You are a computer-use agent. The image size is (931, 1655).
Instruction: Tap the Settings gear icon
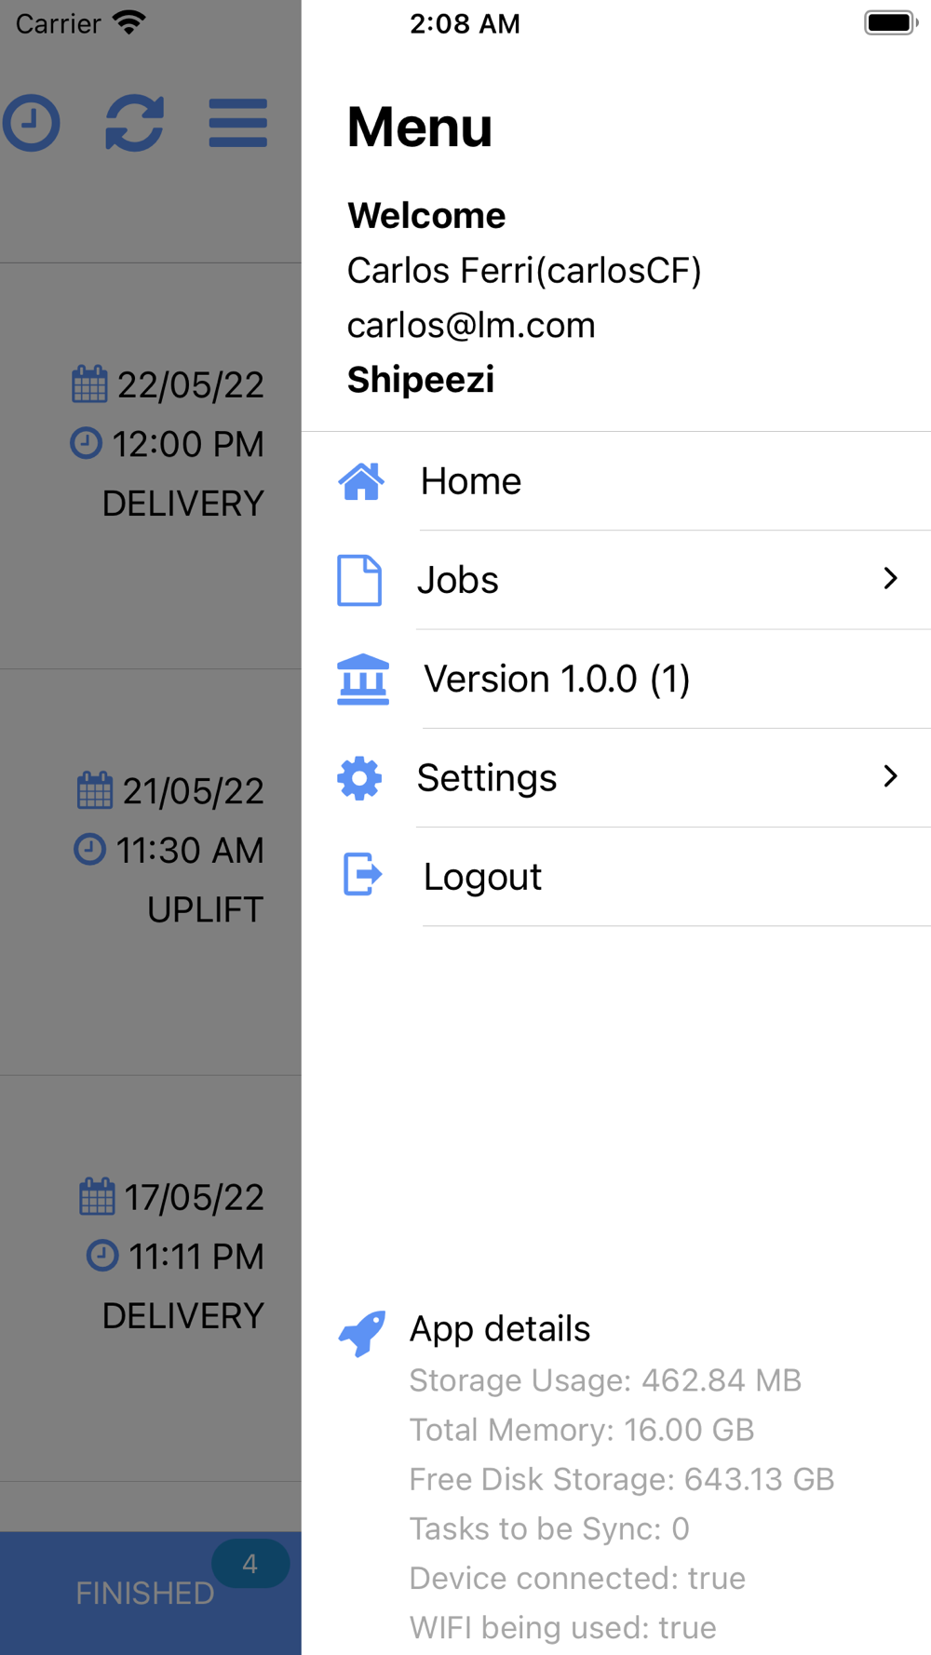point(359,778)
